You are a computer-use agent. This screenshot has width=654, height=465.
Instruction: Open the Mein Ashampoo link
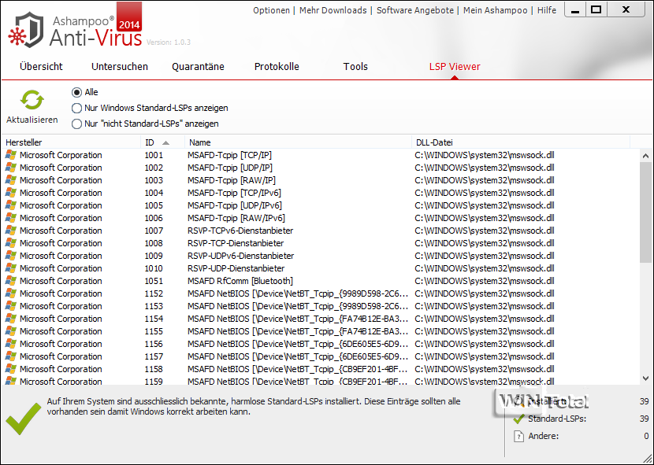(x=495, y=10)
